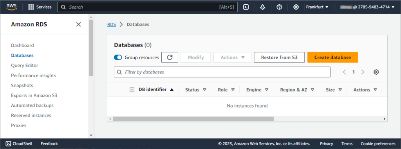Follow the RDS breadcrumb link
The image size is (401, 149).
coord(112,25)
